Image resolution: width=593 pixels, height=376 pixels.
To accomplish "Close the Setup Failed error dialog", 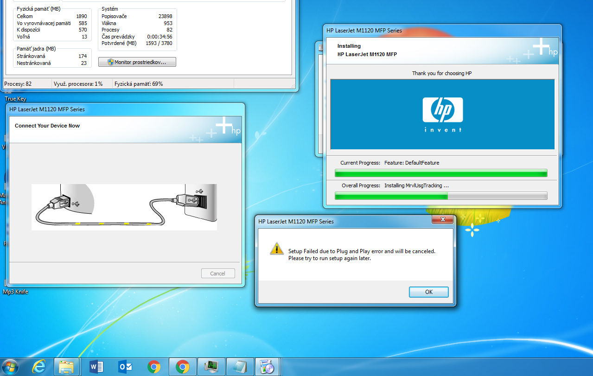I will (x=442, y=219).
